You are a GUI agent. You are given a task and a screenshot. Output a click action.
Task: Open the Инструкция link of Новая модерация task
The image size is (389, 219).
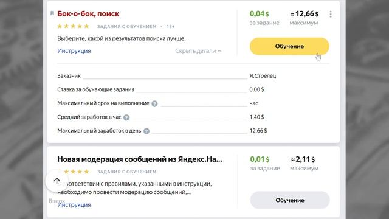74,205
